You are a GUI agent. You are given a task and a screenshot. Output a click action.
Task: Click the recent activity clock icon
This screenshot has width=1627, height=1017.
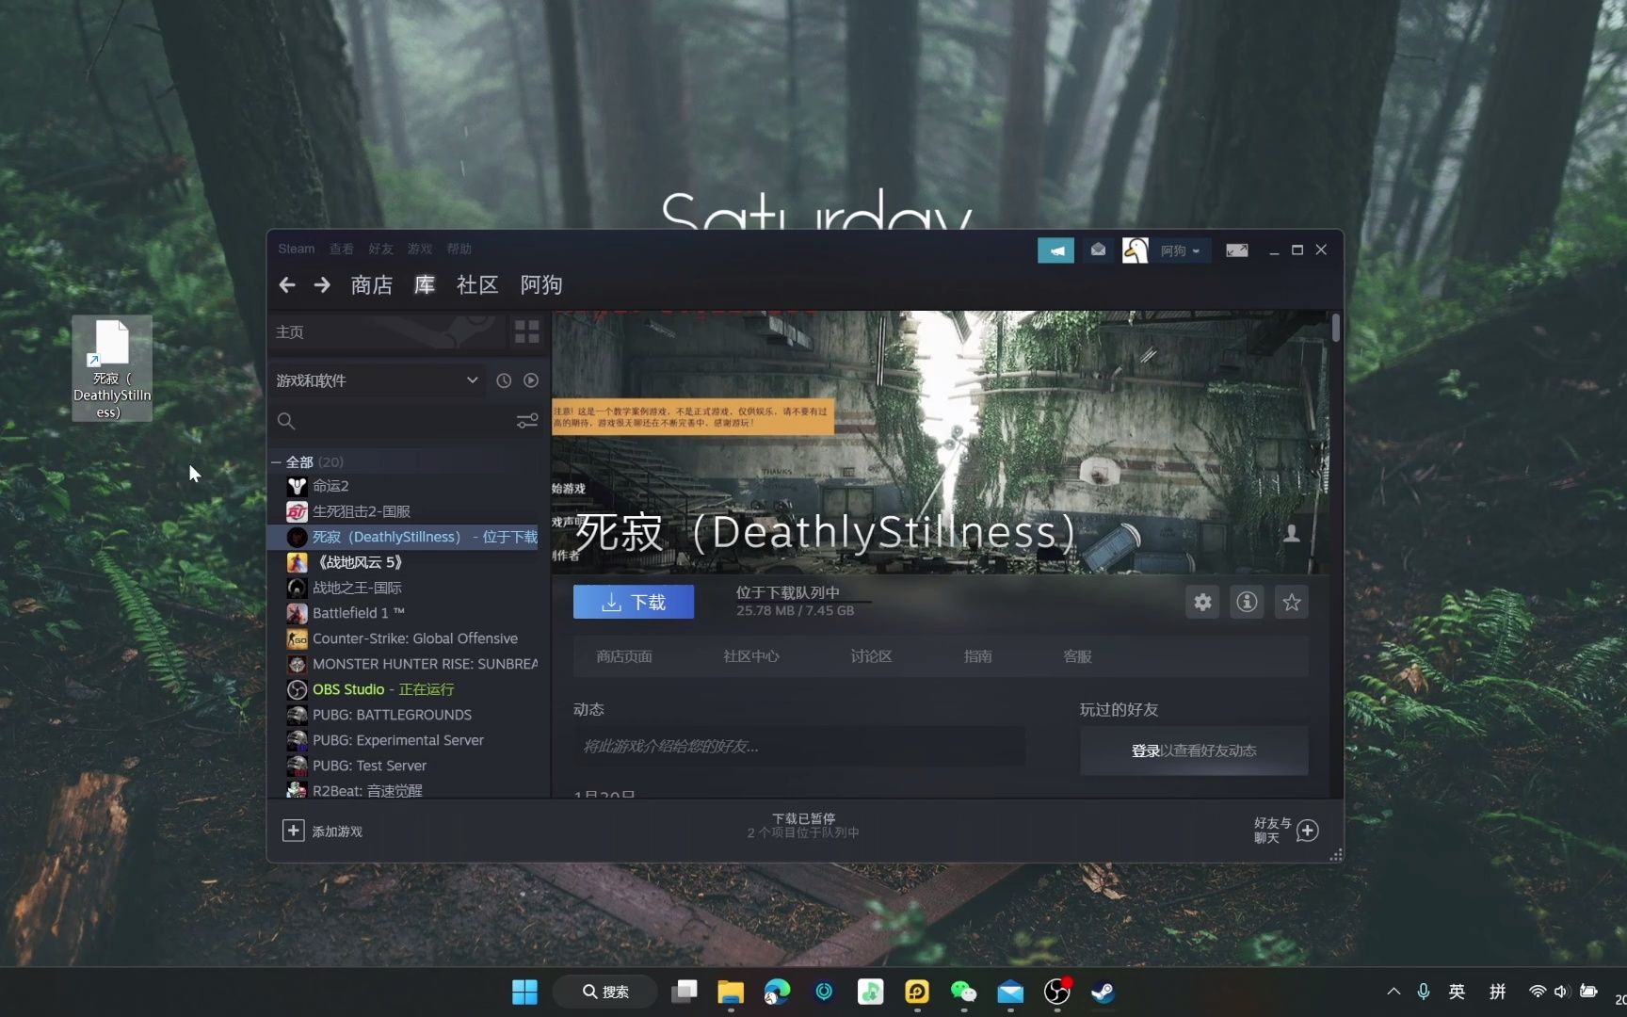coord(504,380)
